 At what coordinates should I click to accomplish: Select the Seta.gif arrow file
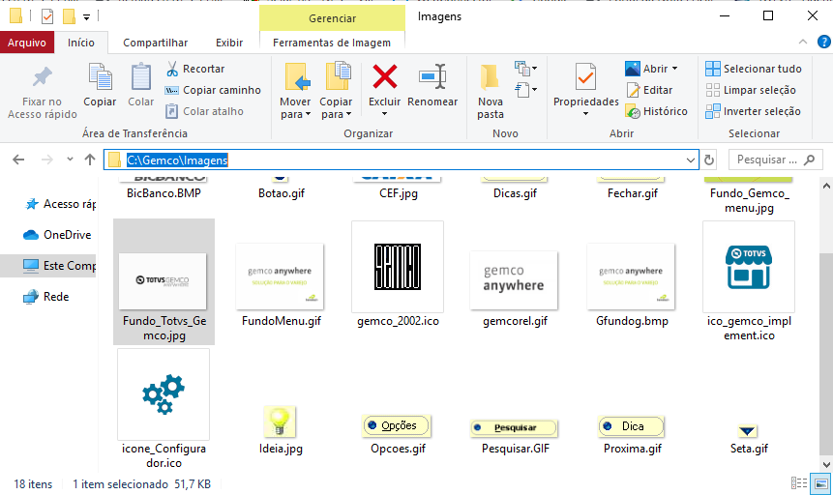pos(749,439)
